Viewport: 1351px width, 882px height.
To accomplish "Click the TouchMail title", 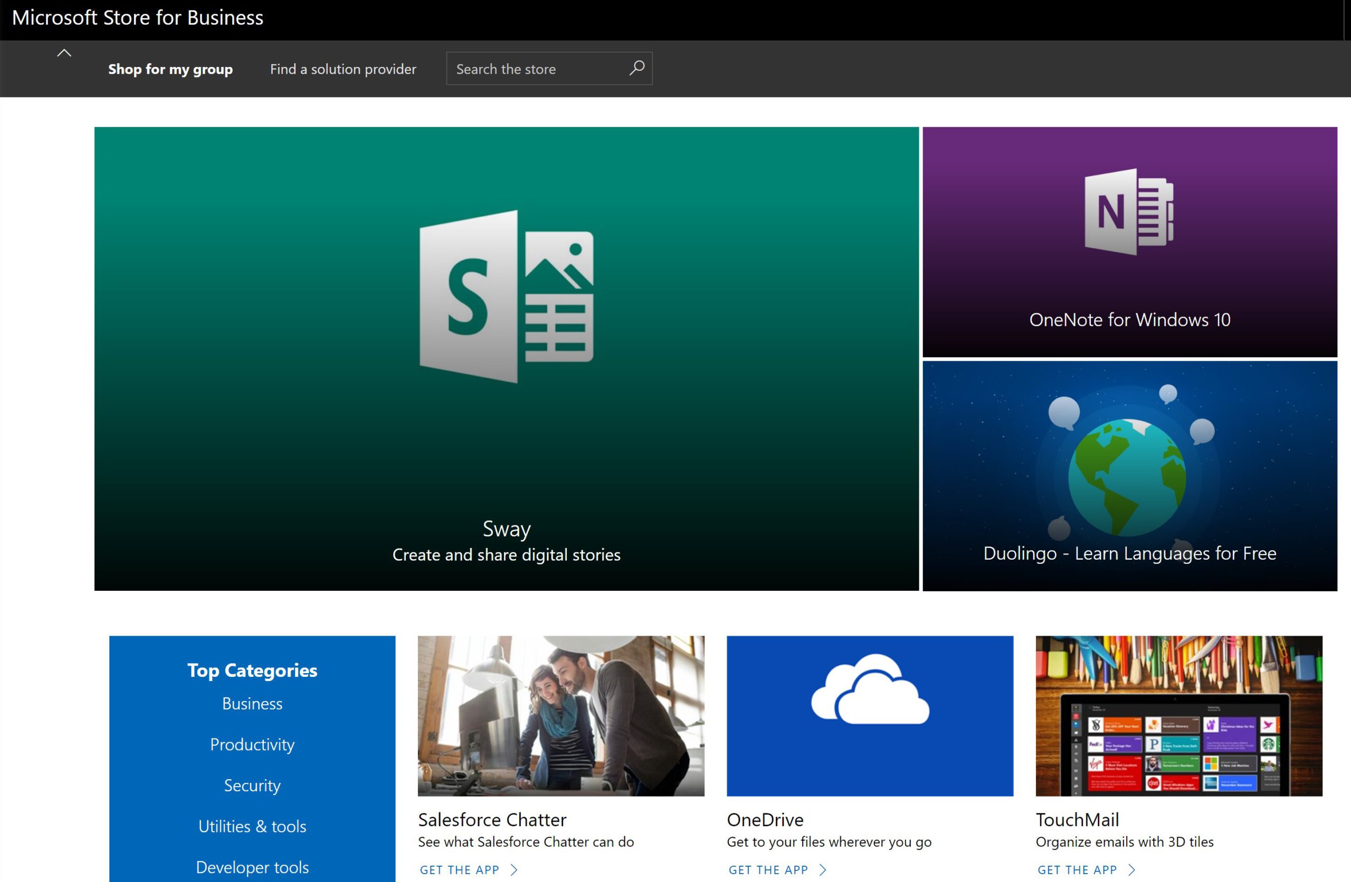I will pyautogui.click(x=1078, y=820).
